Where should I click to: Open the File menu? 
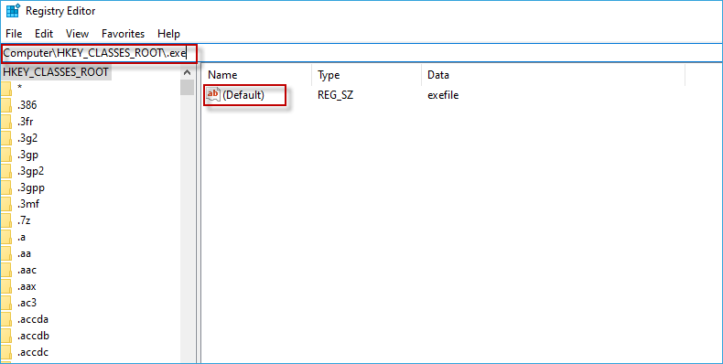click(x=14, y=34)
